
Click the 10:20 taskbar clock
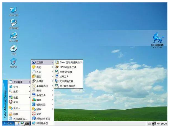(x=164, y=123)
